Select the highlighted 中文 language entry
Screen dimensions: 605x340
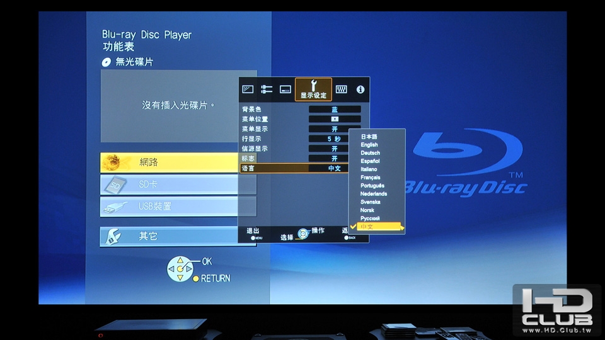[379, 227]
